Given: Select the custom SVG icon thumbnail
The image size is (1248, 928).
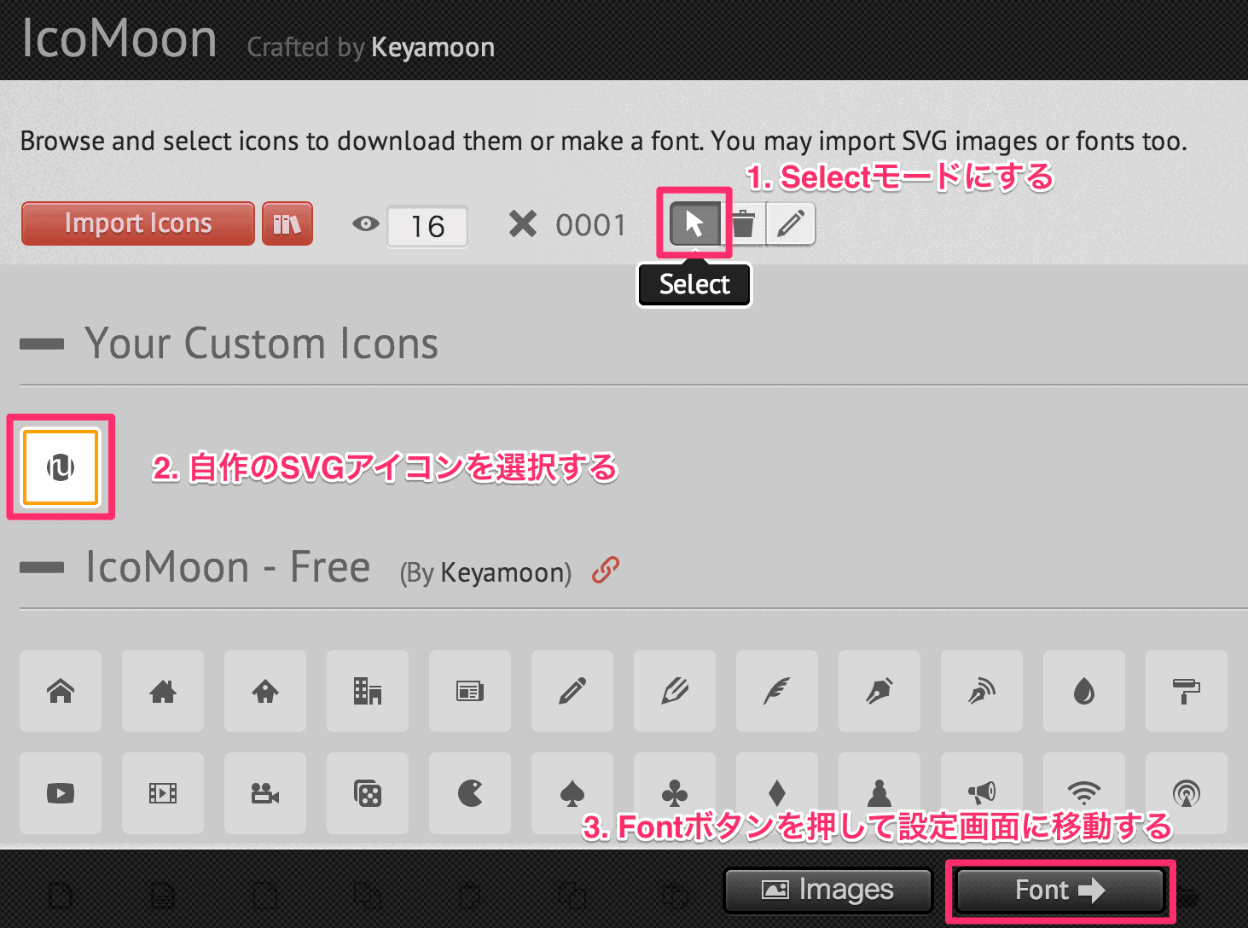Looking at the screenshot, I should coord(61,467).
